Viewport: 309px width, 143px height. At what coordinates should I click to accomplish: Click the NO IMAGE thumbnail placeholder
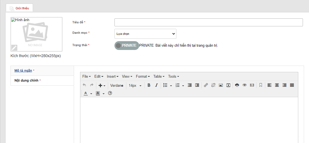36,34
